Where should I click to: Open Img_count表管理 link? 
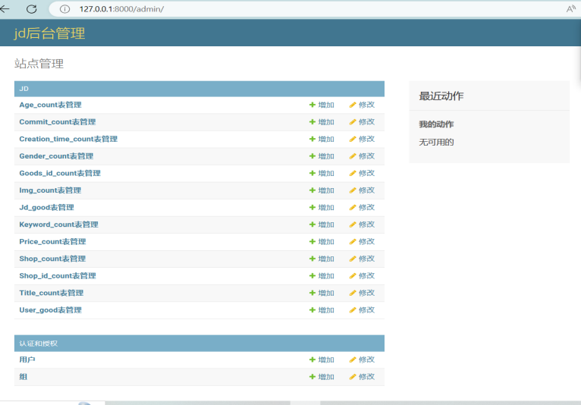pyautogui.click(x=50, y=190)
